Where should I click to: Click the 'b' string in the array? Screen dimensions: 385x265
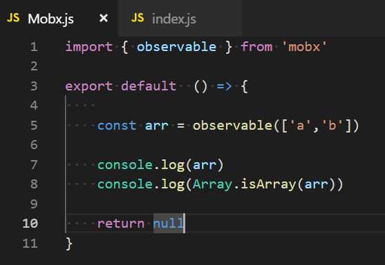332,126
